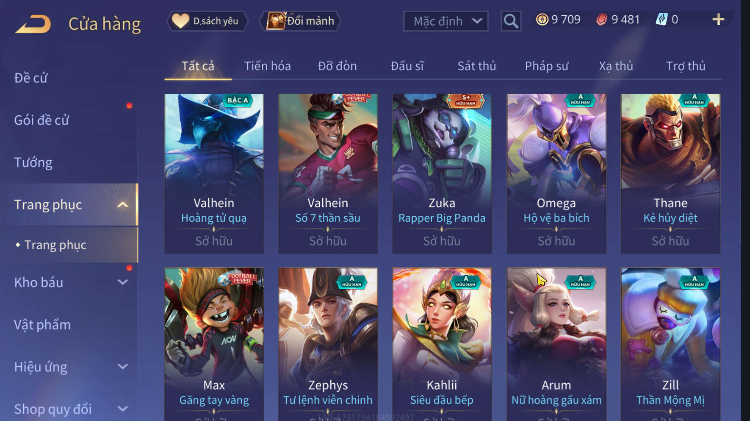Screen dimensions: 750x421
Task: Open Đổi mảnh treasure chest exchange
Action: tap(300, 21)
